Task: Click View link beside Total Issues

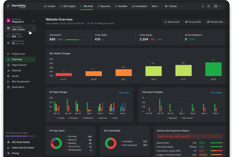Action: pyautogui.click(x=160, y=39)
